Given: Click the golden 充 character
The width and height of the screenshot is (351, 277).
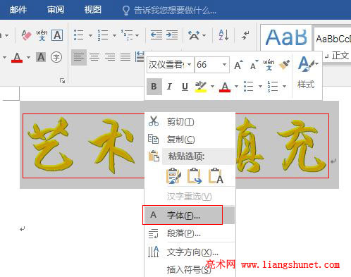Looking at the screenshot, I should [302, 146].
